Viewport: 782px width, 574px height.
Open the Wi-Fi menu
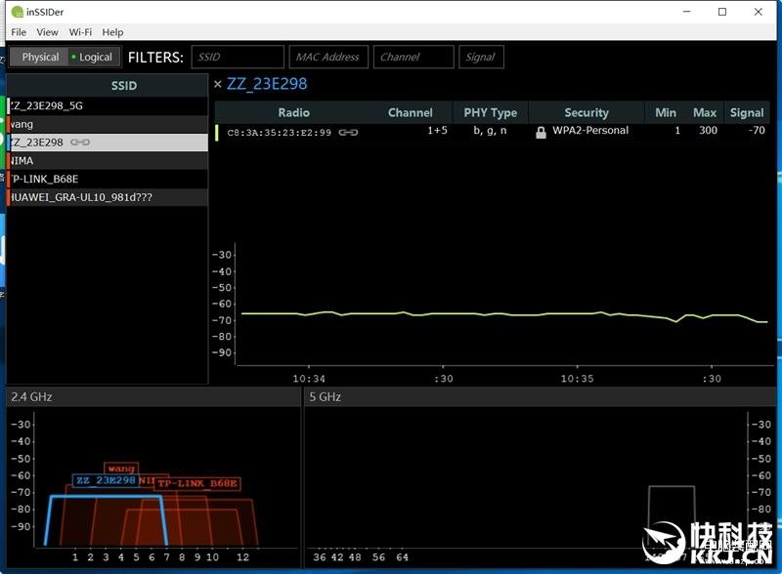pos(80,32)
